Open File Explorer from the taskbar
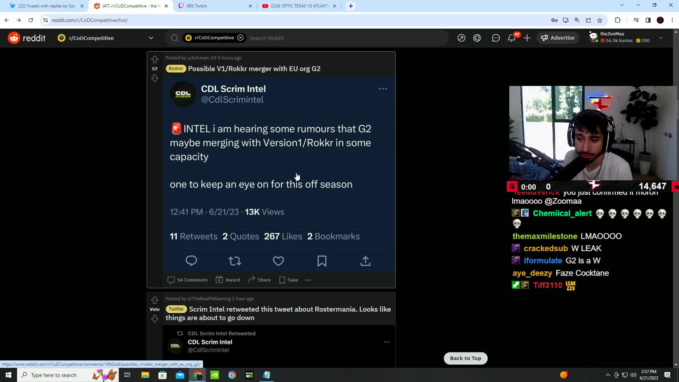The image size is (679, 382). tap(145, 375)
